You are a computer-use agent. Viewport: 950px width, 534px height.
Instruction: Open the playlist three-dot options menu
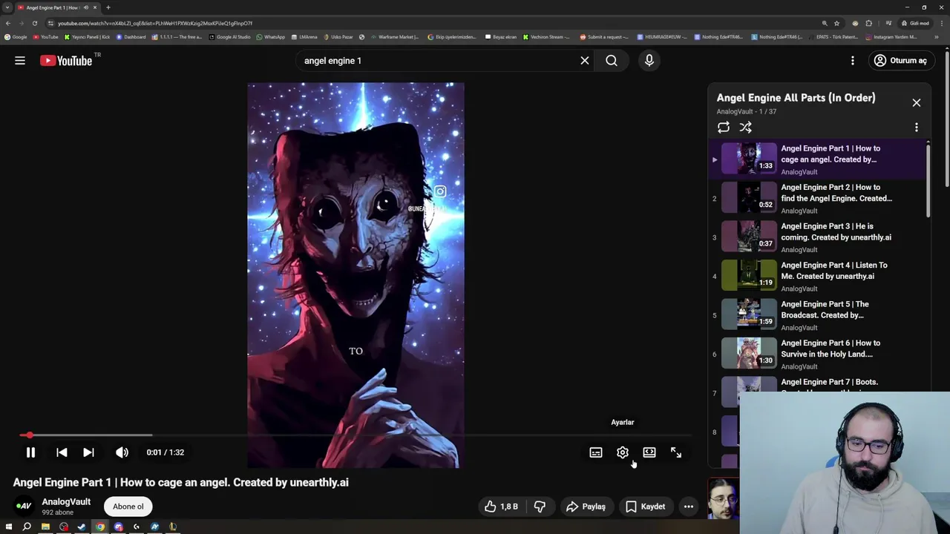click(x=917, y=128)
